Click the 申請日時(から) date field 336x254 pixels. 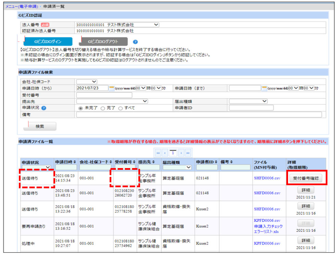pyautogui.click(x=92, y=88)
